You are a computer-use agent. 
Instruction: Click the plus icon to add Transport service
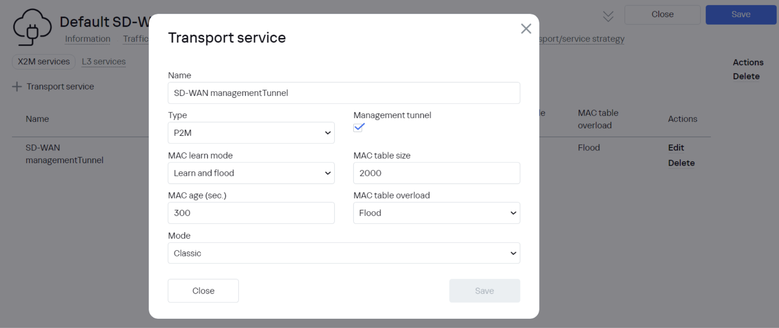[17, 87]
